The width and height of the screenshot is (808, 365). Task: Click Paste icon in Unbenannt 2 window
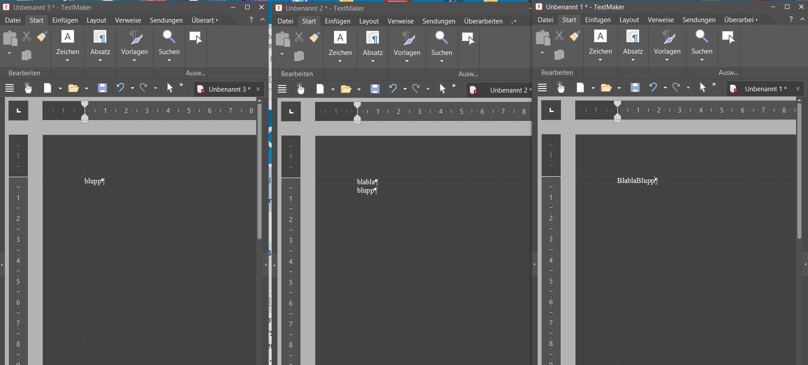coord(282,39)
